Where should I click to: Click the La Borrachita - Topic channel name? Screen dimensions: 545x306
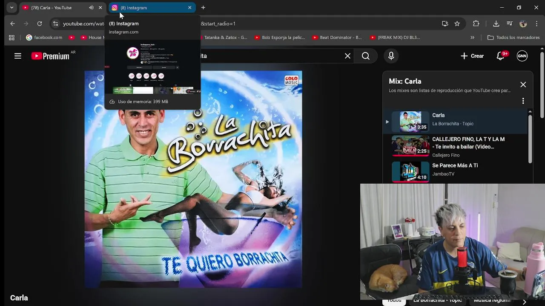click(453, 124)
